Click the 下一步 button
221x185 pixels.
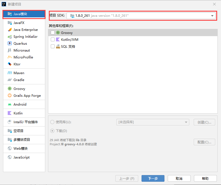pyautogui.click(x=153, y=179)
